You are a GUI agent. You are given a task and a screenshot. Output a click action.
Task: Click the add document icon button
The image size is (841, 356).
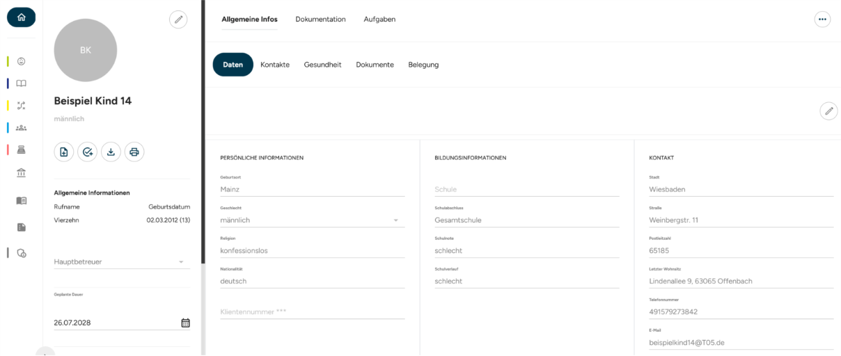point(63,152)
